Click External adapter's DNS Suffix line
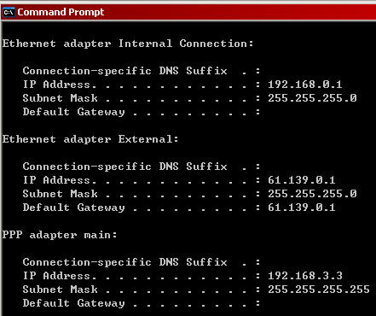This screenshot has width=376, height=316. 142,167
